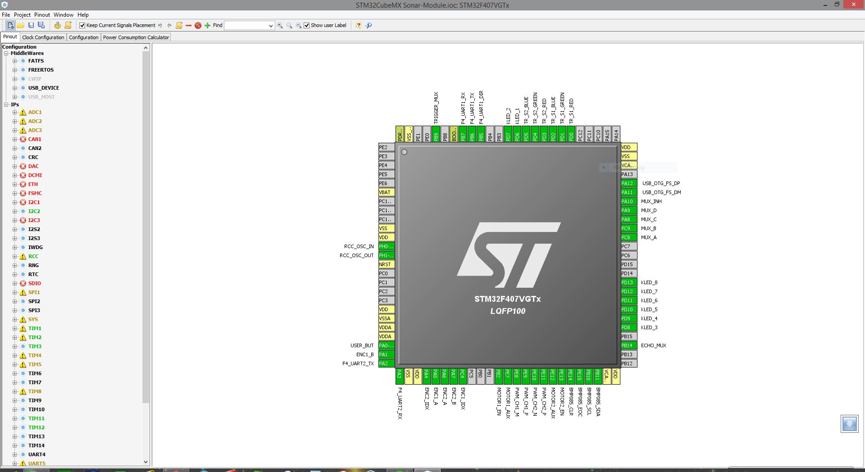Viewport: 865px width, 472px height.
Task: Click the red prohibit icon in the toolbar
Action: 198,26
